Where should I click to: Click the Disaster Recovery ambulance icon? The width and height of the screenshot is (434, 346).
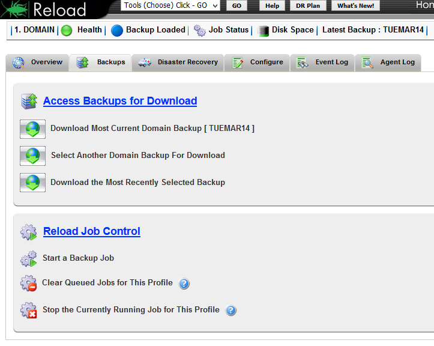click(145, 62)
